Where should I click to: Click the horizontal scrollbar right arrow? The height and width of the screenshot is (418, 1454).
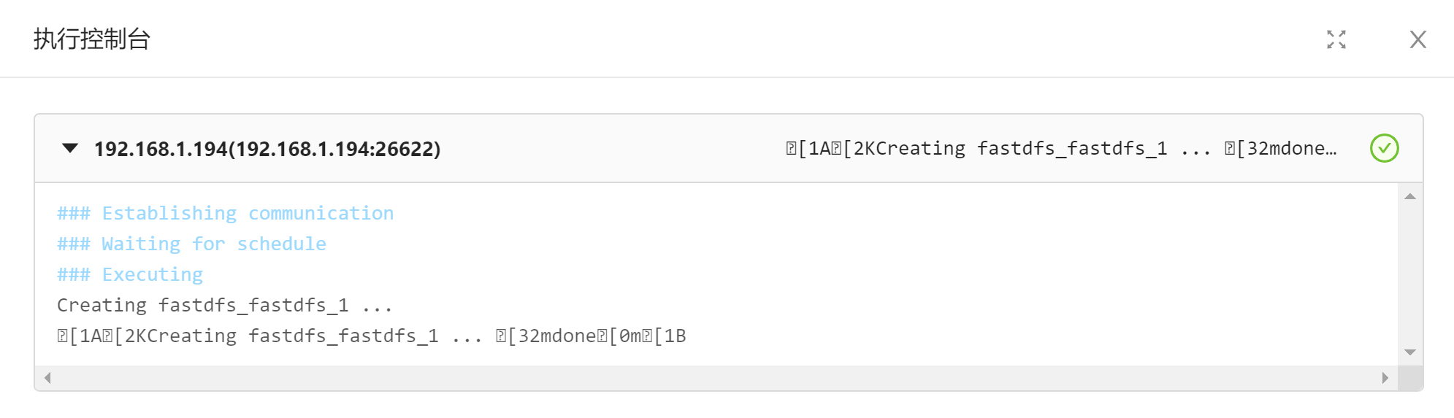pyautogui.click(x=1385, y=378)
